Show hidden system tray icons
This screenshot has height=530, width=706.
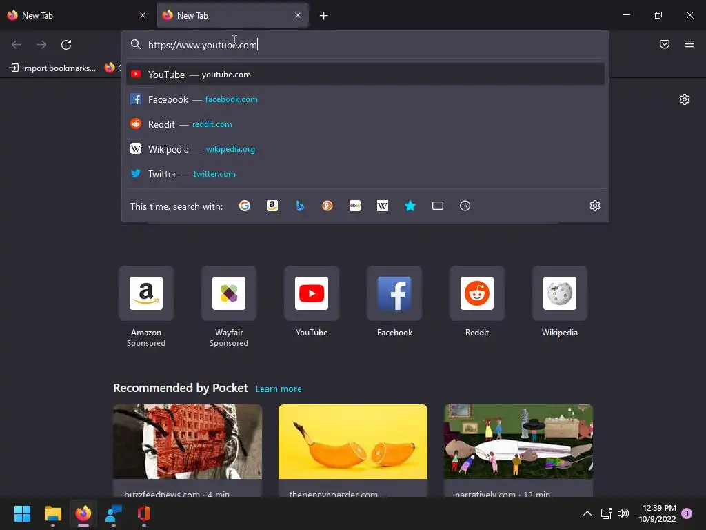(x=587, y=513)
